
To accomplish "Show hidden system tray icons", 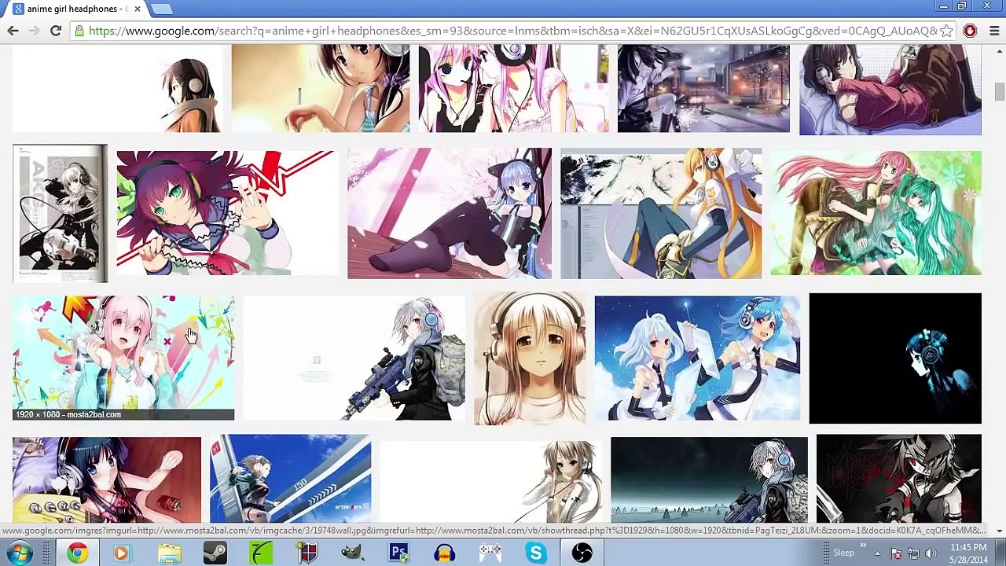I will point(877,553).
